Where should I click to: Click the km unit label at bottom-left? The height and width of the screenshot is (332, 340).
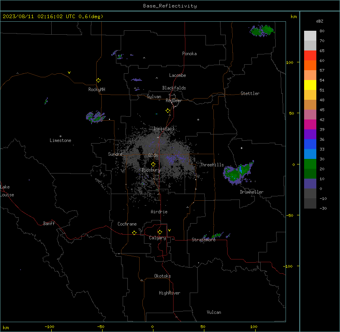click(6, 327)
